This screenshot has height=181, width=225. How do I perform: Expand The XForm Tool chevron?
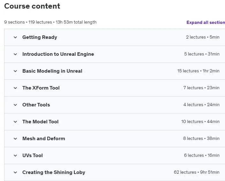pyautogui.click(x=15, y=88)
